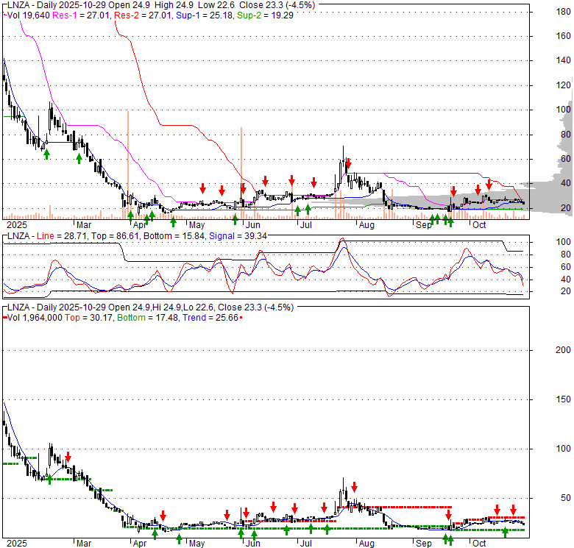Select the green Sup-2 legend label
This screenshot has width=574, height=548.
pyautogui.click(x=249, y=15)
